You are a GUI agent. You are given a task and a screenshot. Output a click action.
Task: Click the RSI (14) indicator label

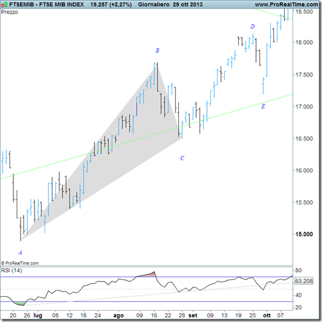pyautogui.click(x=11, y=270)
